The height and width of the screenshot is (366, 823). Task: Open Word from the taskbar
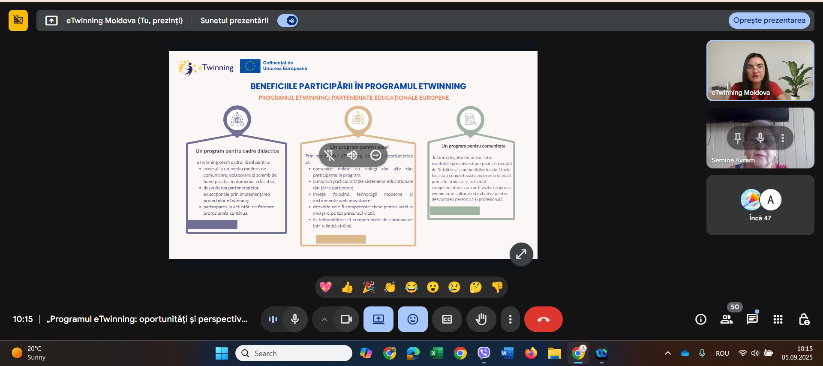(508, 354)
